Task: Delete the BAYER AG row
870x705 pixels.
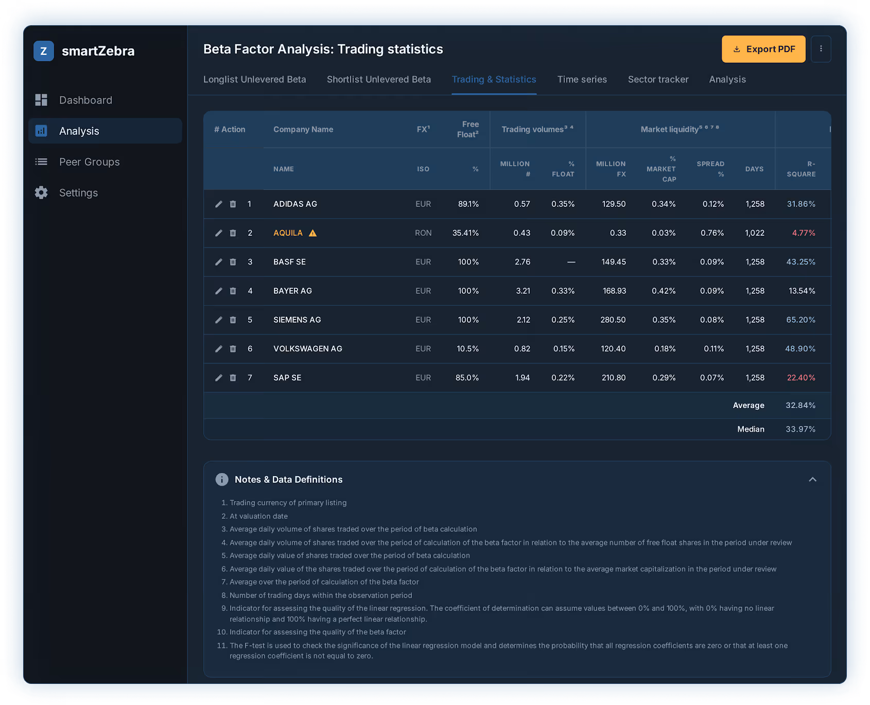Action: (x=233, y=291)
